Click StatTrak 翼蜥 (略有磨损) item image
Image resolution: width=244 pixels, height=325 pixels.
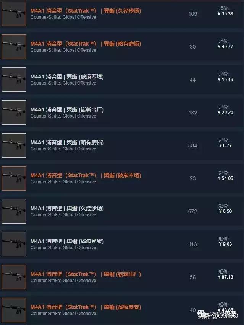click(x=14, y=47)
